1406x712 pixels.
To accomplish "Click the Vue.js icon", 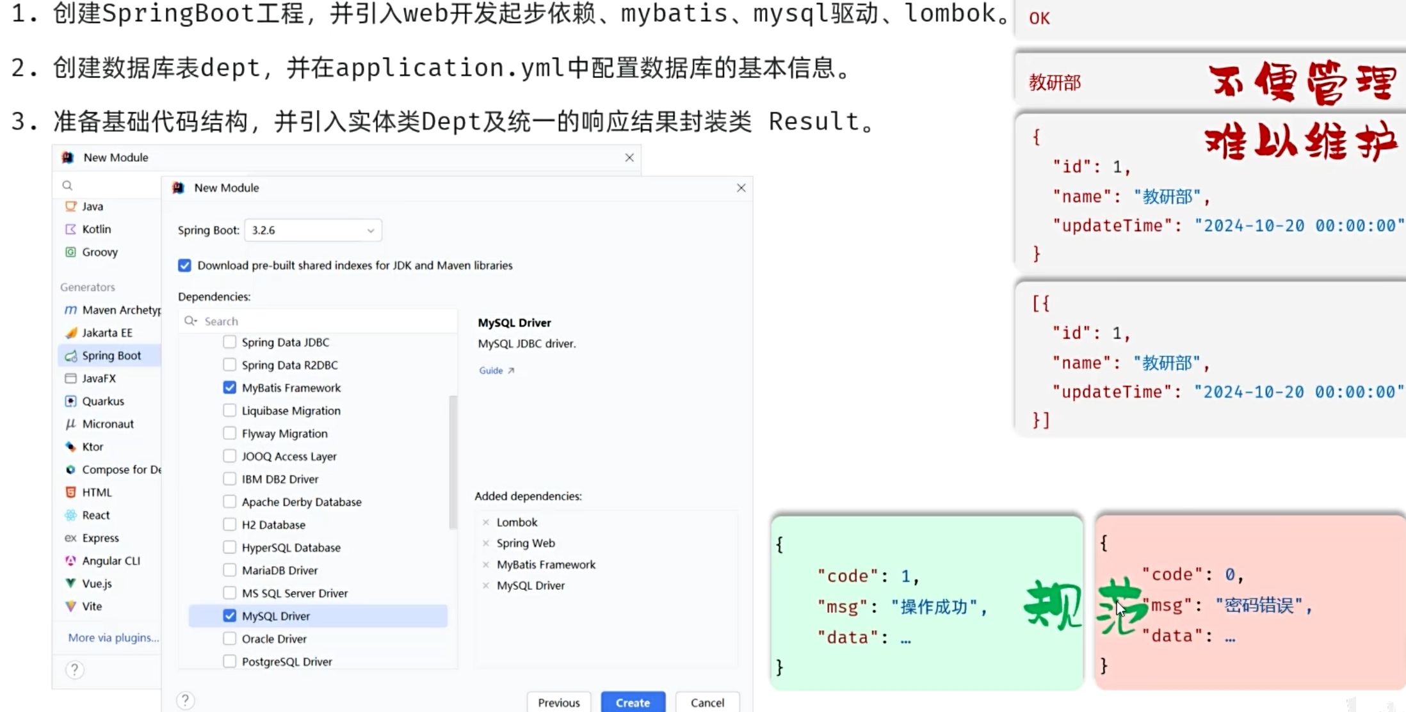I will [70, 583].
